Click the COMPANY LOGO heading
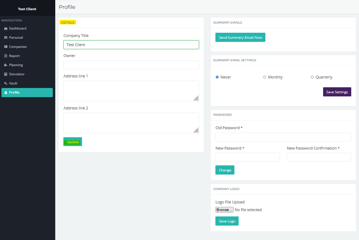Viewport: 359px width, 240px height. (226, 189)
